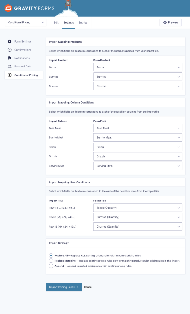Click the rocket illustration in the header
The height and width of the screenshot is (314, 190).
68,5
